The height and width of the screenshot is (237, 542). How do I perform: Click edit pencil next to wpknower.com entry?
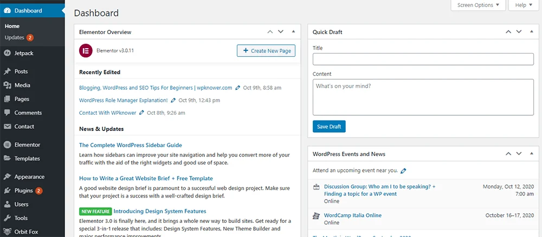[x=237, y=88]
